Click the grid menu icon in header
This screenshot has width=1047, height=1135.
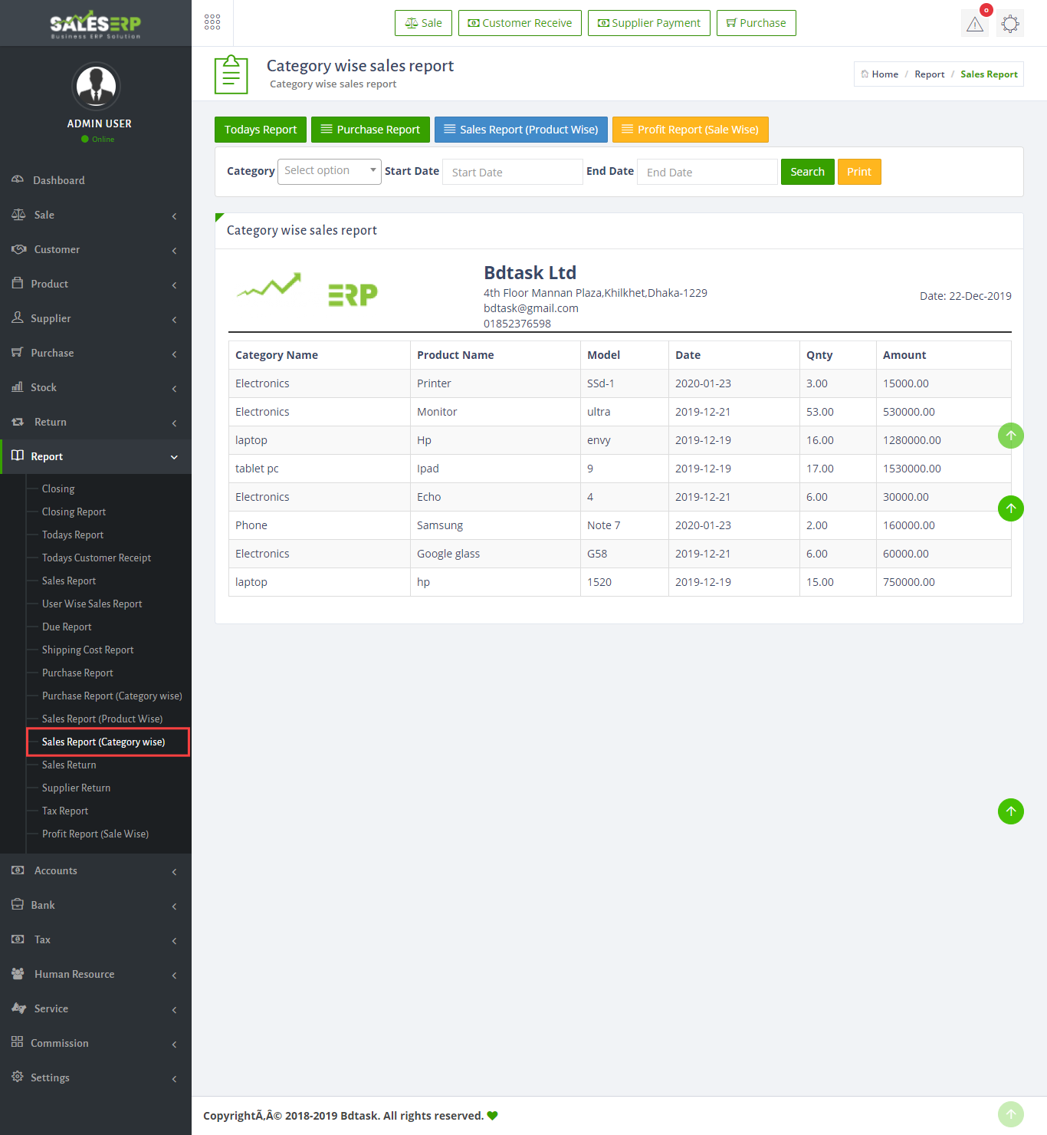212,22
